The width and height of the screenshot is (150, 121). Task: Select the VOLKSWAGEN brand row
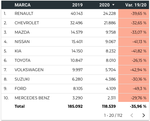click(75, 70)
